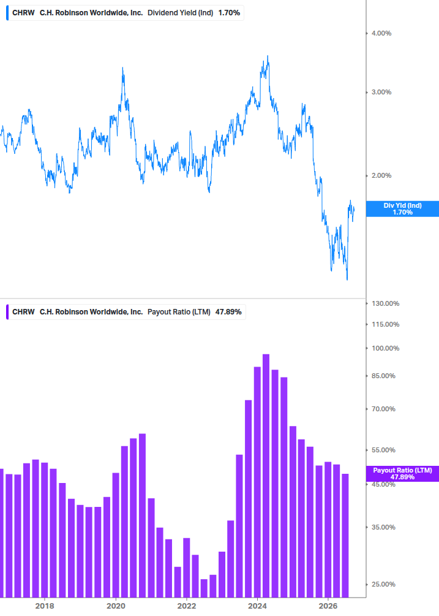Screen dimensions: 439x616
Task: Click the 100.00% payout axis label
Action: (x=385, y=349)
